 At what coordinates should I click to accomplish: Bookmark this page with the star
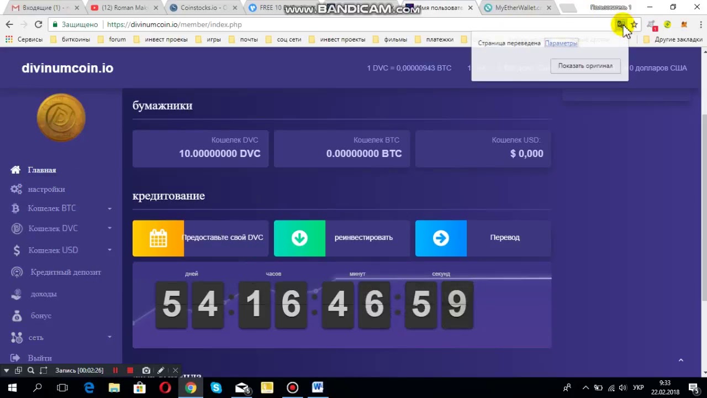coord(634,24)
